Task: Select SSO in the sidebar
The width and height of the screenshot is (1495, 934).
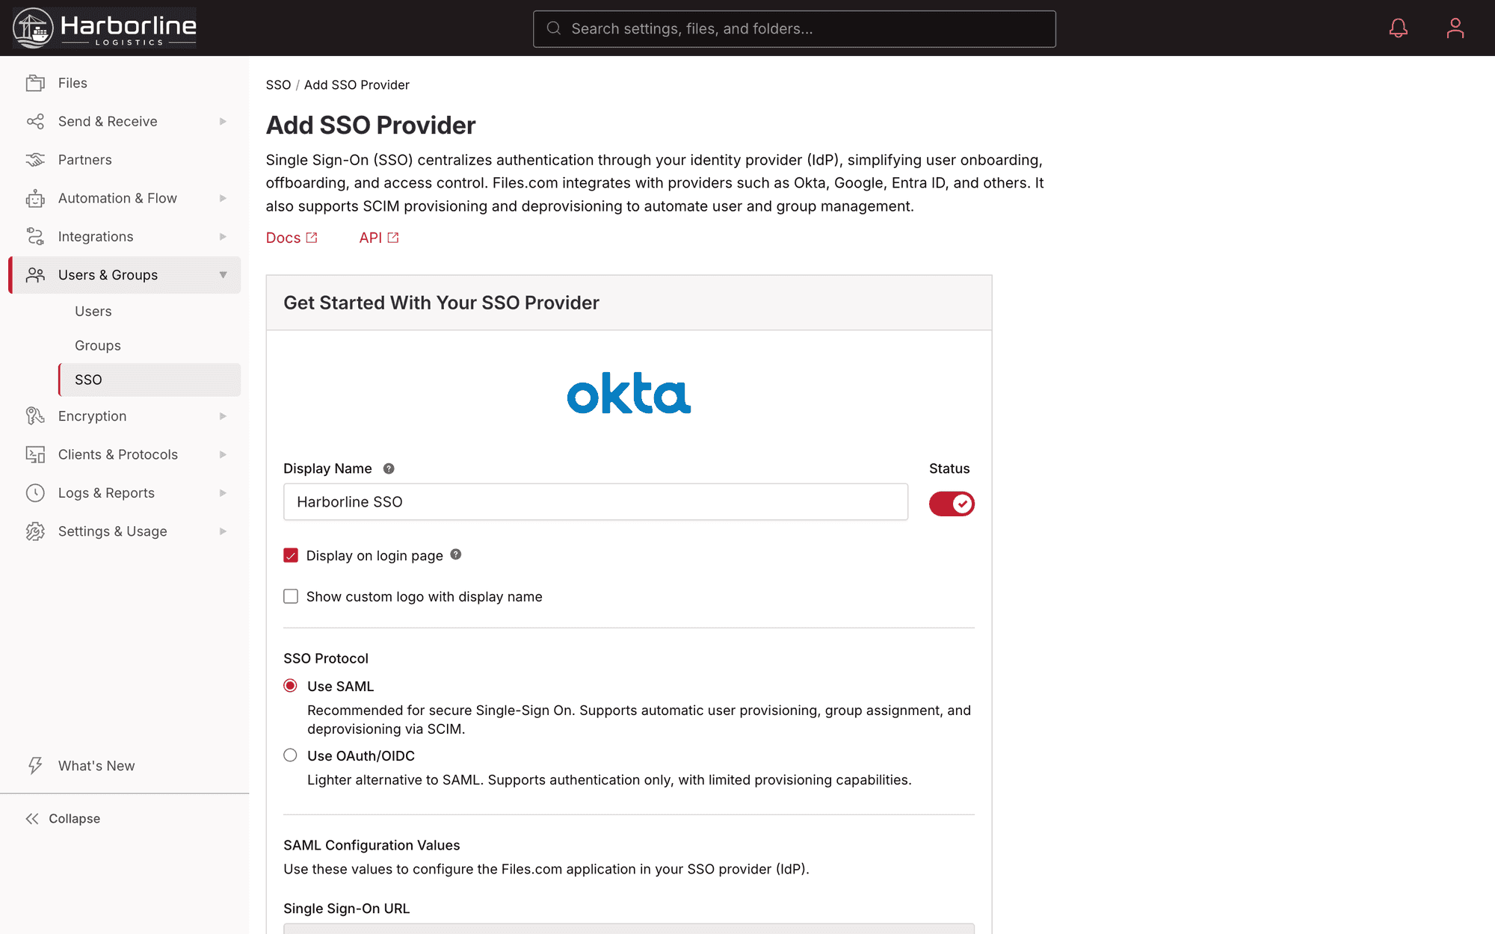Action: click(149, 380)
